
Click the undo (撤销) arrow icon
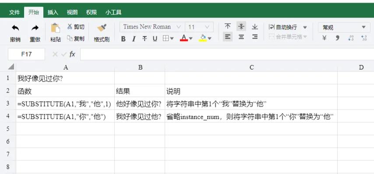click(15, 28)
